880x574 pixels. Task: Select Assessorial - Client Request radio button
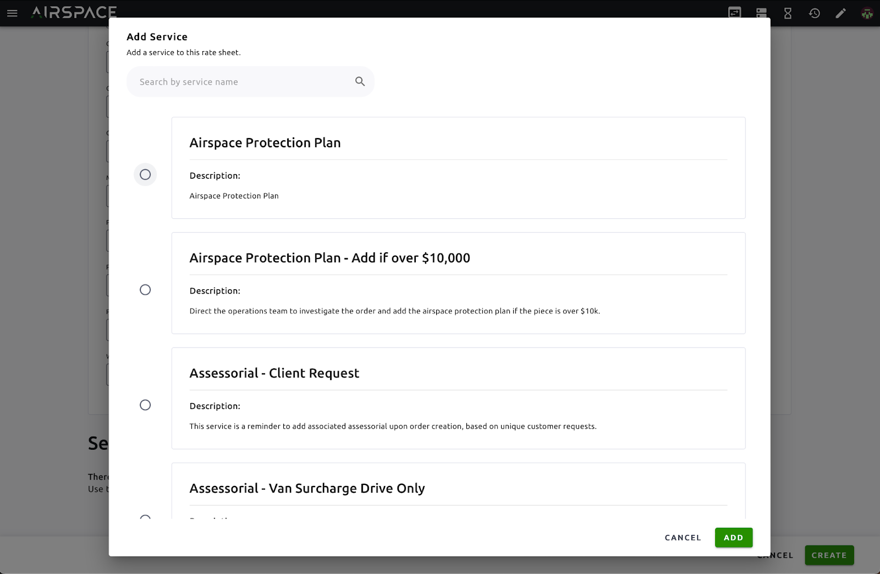145,405
